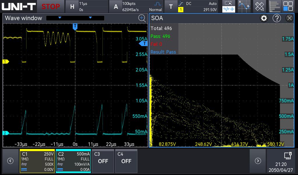Click the network status icon above clock
This screenshot has height=175, width=298.
(288, 156)
